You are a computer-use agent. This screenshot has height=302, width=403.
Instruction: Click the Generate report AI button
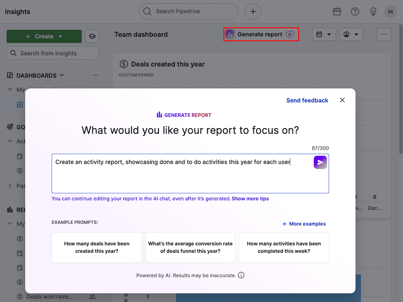coord(261,35)
